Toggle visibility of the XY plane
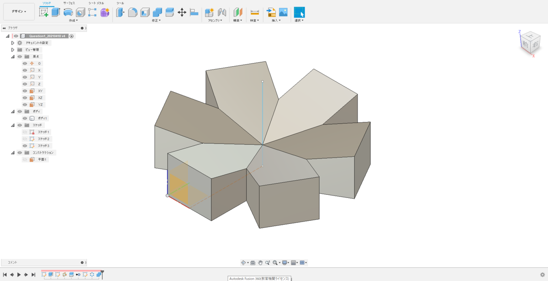This screenshot has height=281, width=548. (25, 91)
